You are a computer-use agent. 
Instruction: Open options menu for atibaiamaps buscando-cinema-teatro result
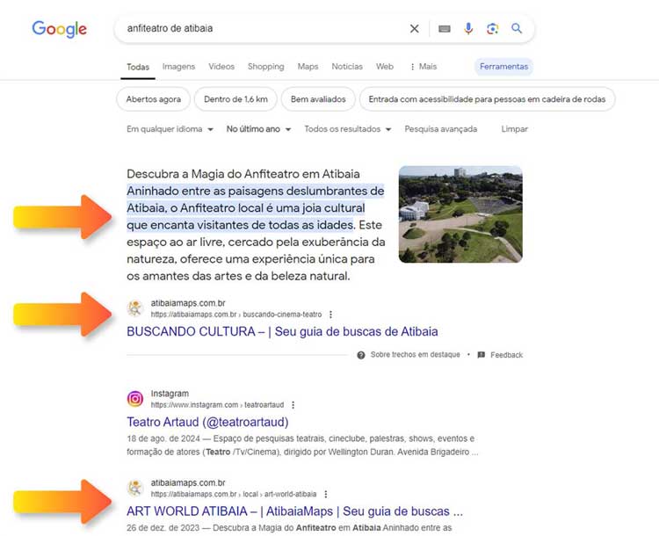click(x=330, y=315)
